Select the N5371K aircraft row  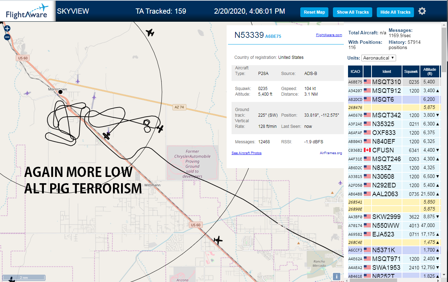(394, 250)
